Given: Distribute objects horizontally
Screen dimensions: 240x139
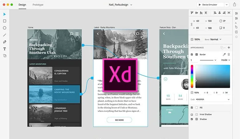Looking at the screenshot, I should point(229,12).
